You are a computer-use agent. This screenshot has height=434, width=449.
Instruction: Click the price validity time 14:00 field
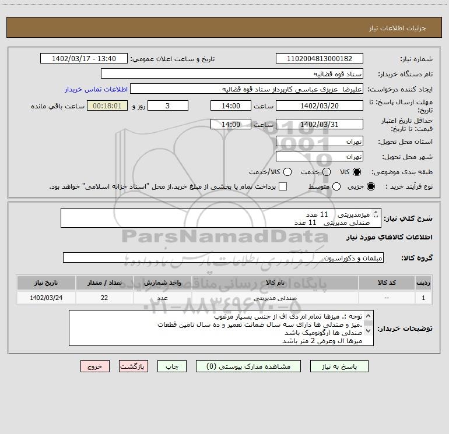[x=231, y=125]
